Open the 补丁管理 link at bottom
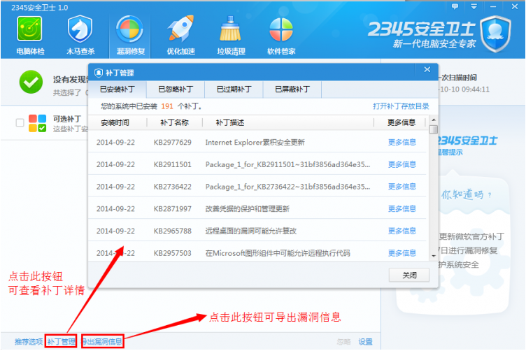This screenshot has width=526, height=351. point(61,341)
